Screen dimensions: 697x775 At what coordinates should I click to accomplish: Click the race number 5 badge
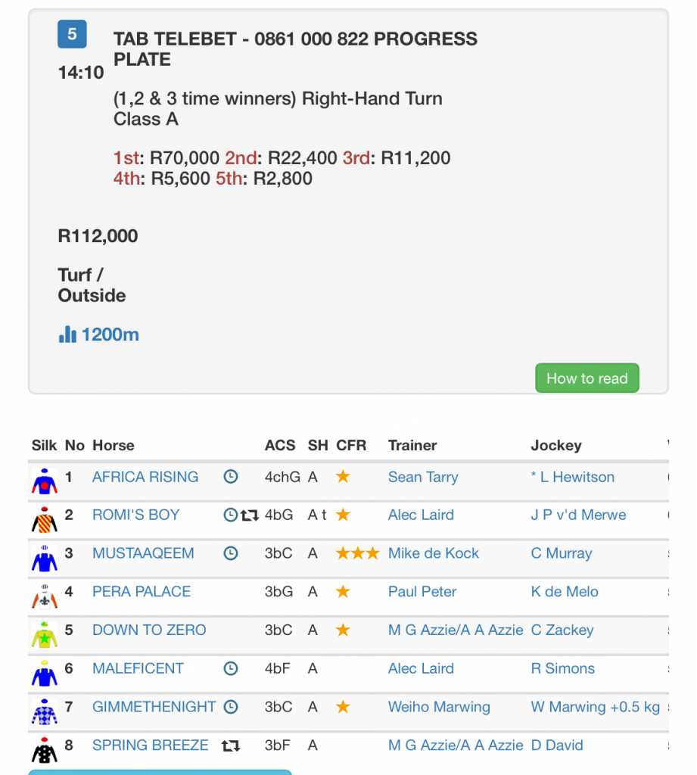pos(72,34)
